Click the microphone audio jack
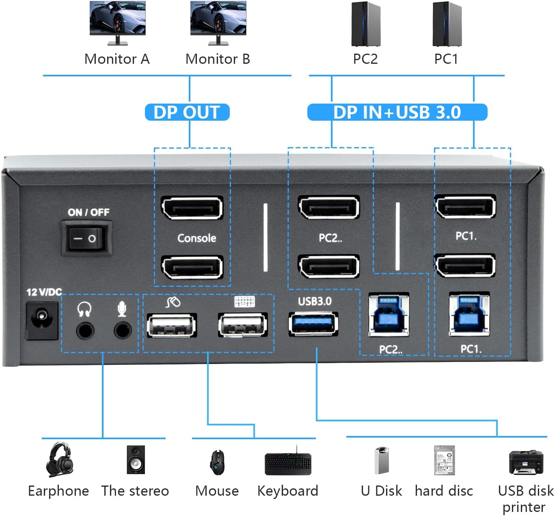This screenshot has height=516, width=555. click(122, 330)
